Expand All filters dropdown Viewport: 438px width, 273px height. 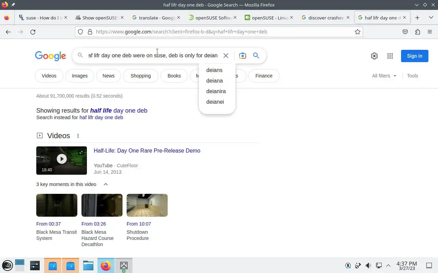click(x=384, y=76)
